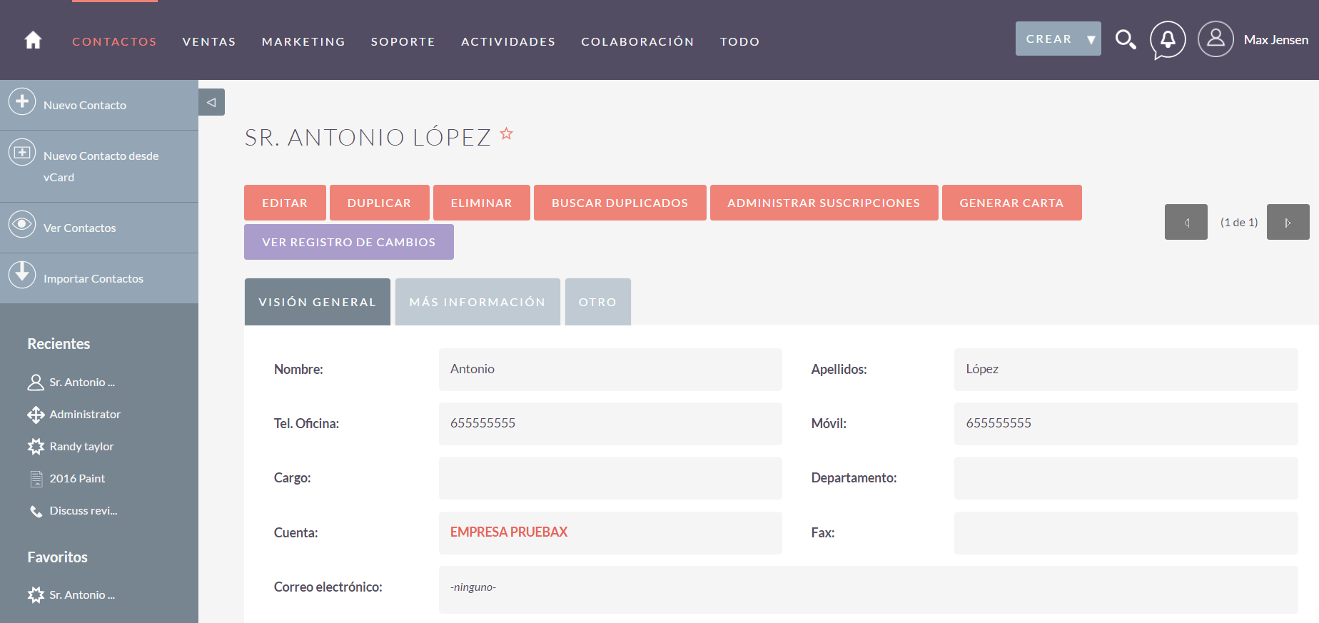Click the user profile avatar icon
This screenshot has height=623, width=1319.
pyautogui.click(x=1216, y=39)
